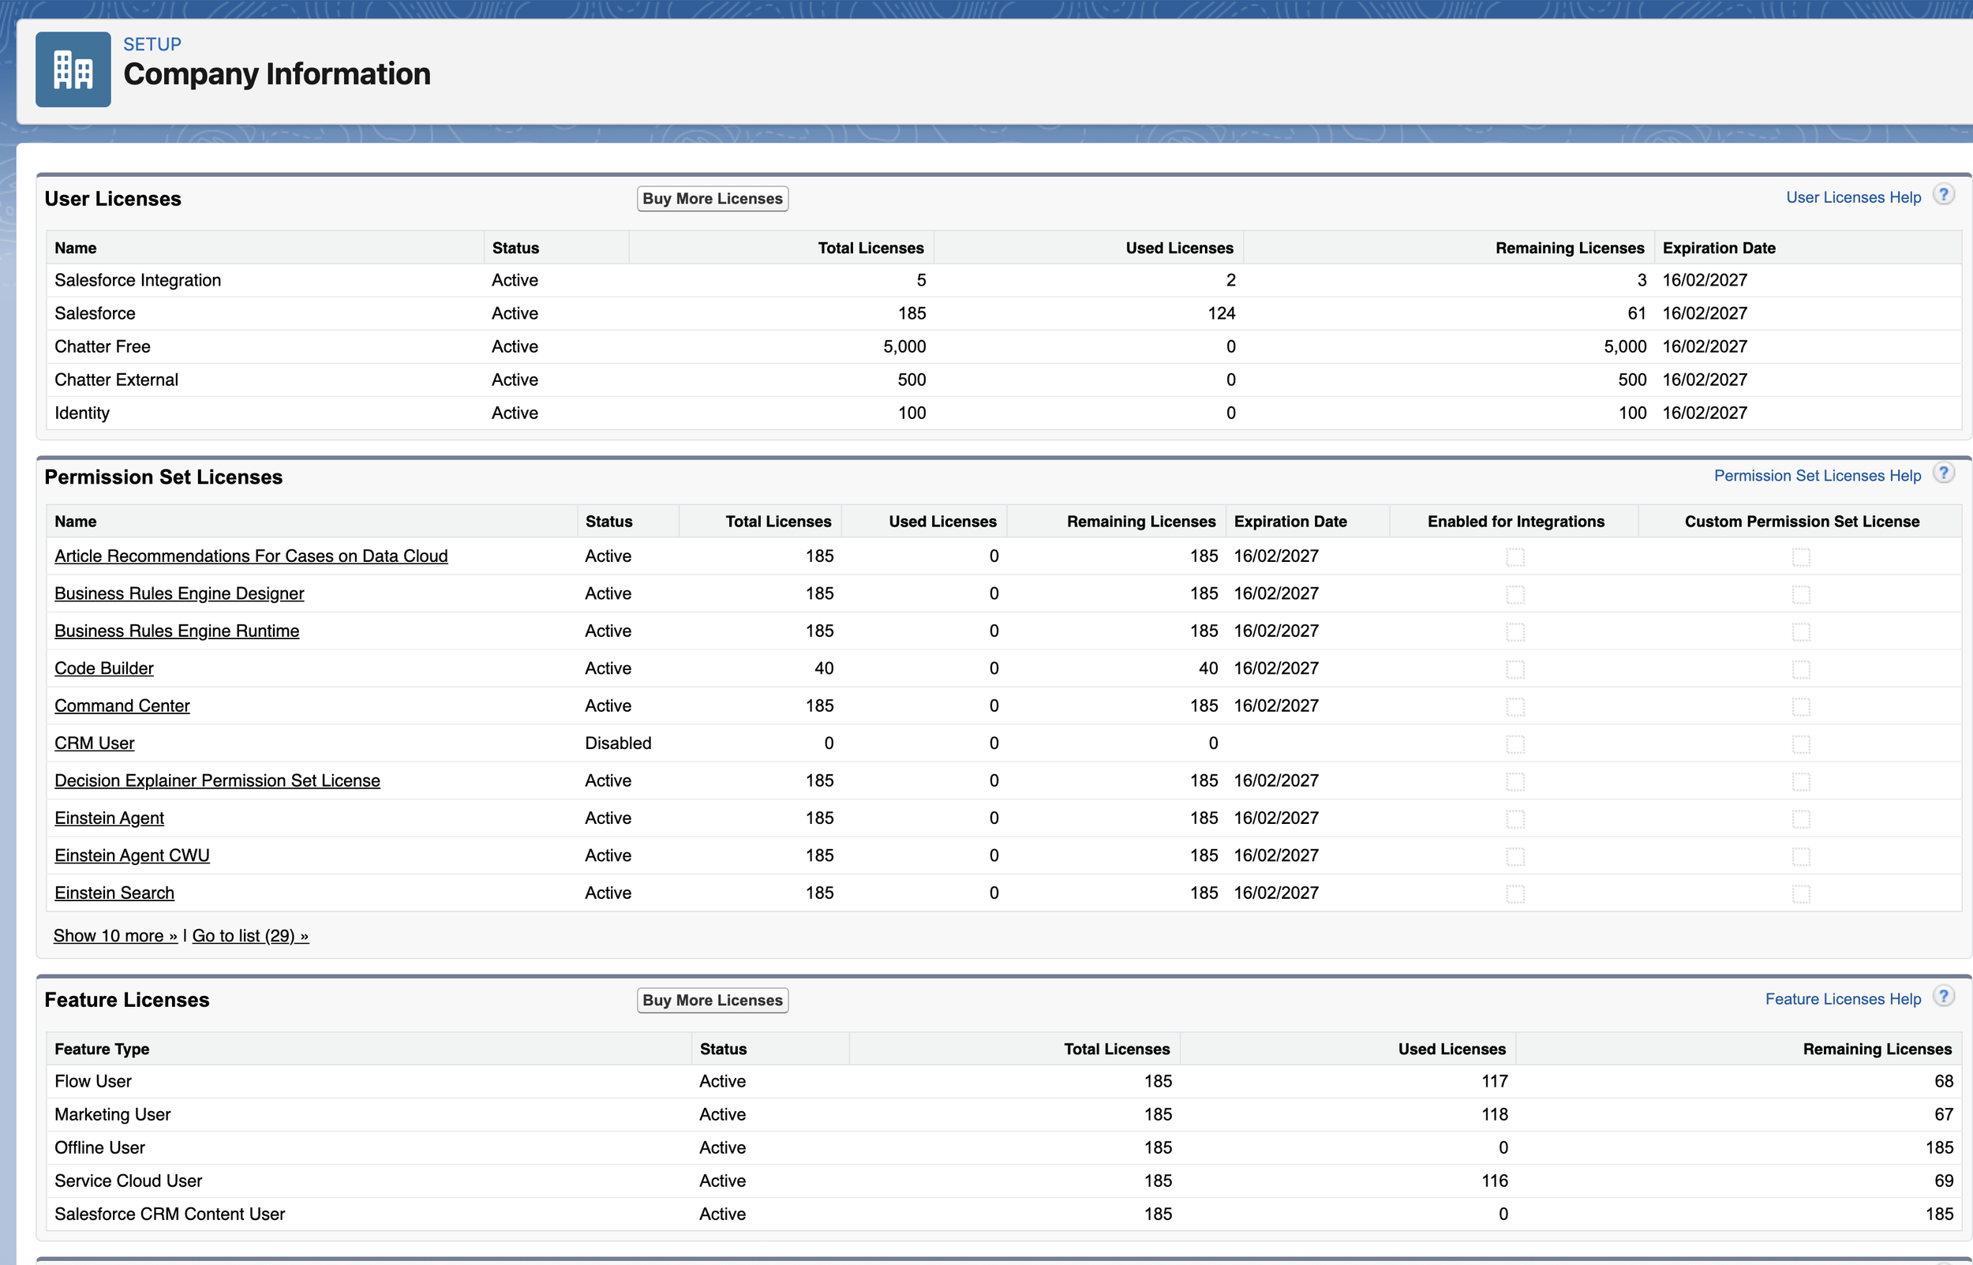
Task: Select the Salesforce Integration license name
Action: click(138, 280)
